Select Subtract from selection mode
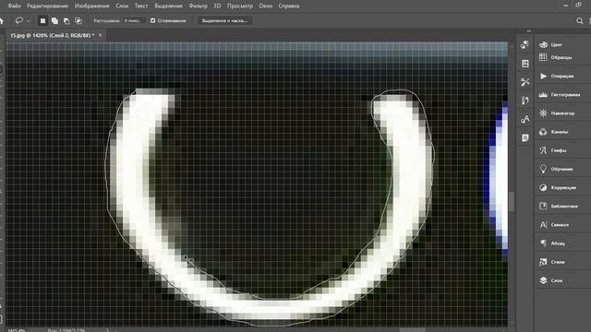Image resolution: width=591 pixels, height=332 pixels. tap(66, 20)
